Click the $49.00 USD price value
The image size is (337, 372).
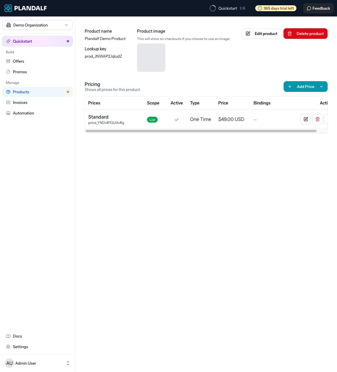pyautogui.click(x=231, y=119)
